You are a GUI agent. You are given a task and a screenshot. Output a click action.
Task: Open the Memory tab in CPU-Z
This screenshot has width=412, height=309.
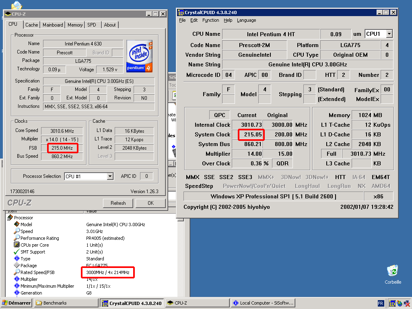(x=75, y=25)
